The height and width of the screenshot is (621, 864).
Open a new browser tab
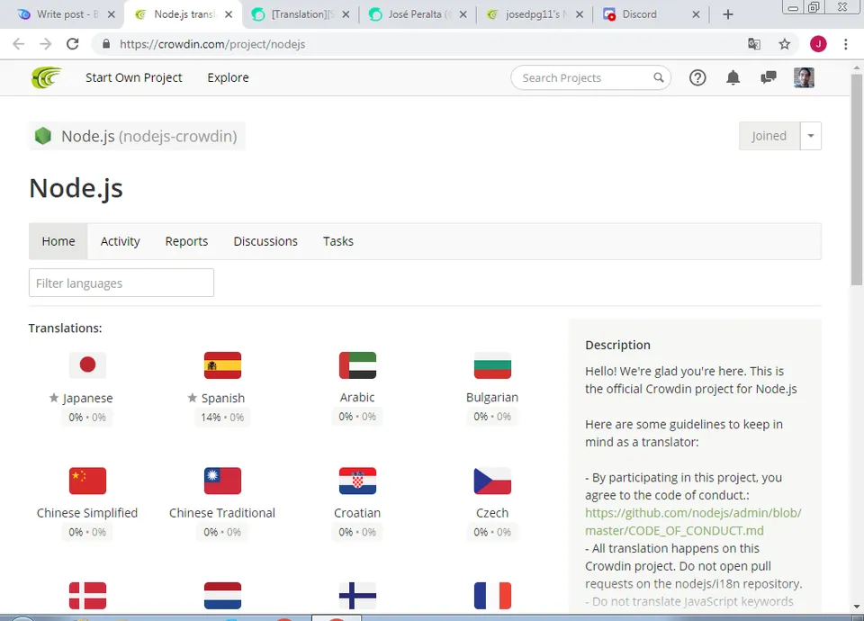click(728, 14)
